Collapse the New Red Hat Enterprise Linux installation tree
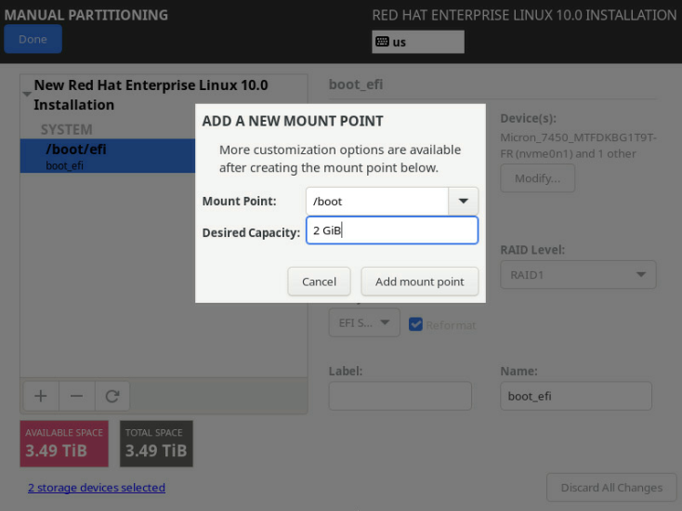 [x=26, y=95]
